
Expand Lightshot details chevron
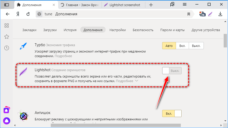click(136, 81)
